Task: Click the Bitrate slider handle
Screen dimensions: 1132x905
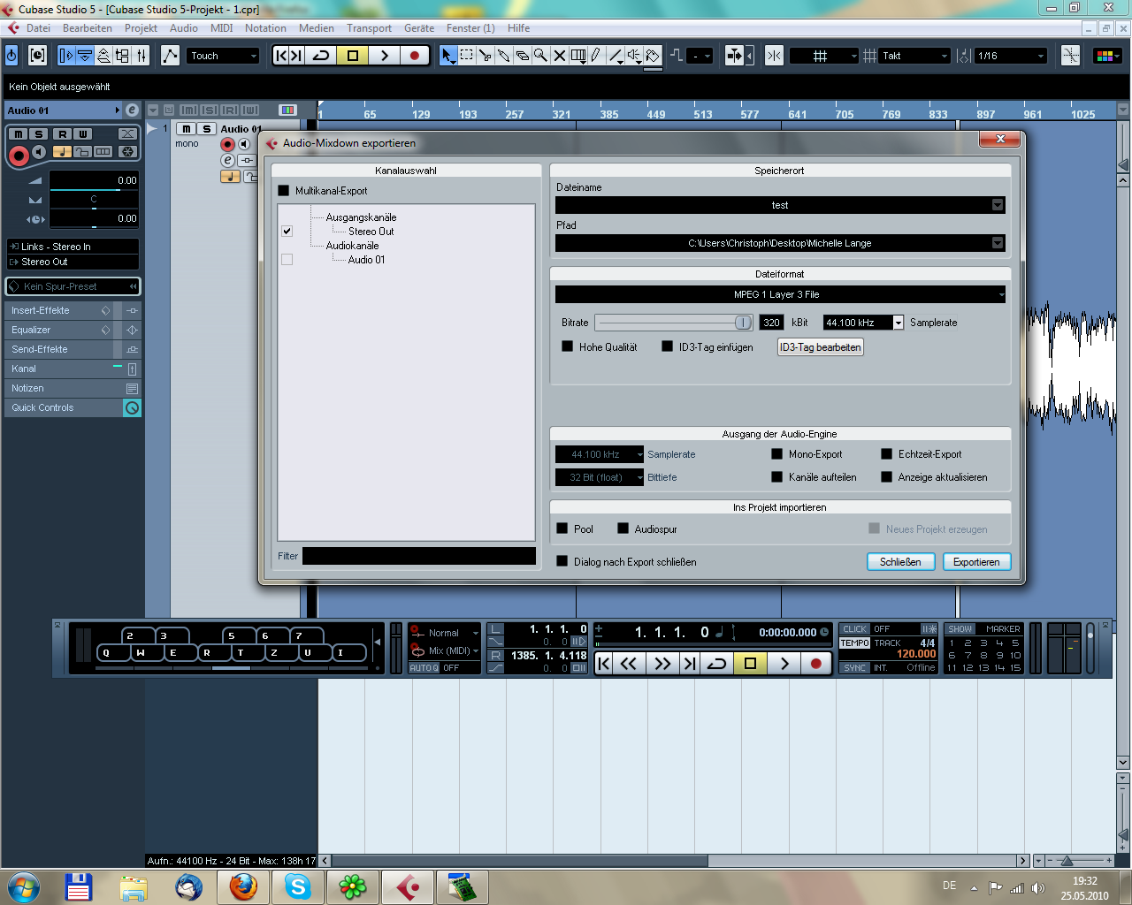Action: tap(743, 323)
